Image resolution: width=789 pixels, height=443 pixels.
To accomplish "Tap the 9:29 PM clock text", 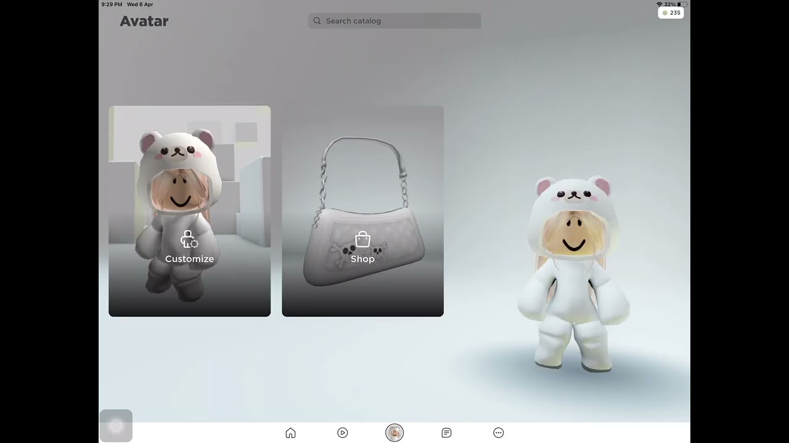I will tap(112, 4).
